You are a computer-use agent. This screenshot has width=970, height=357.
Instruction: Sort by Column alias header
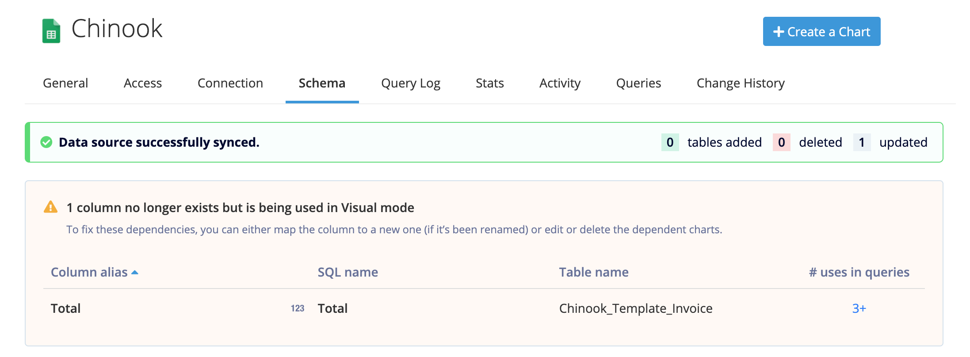click(x=89, y=272)
